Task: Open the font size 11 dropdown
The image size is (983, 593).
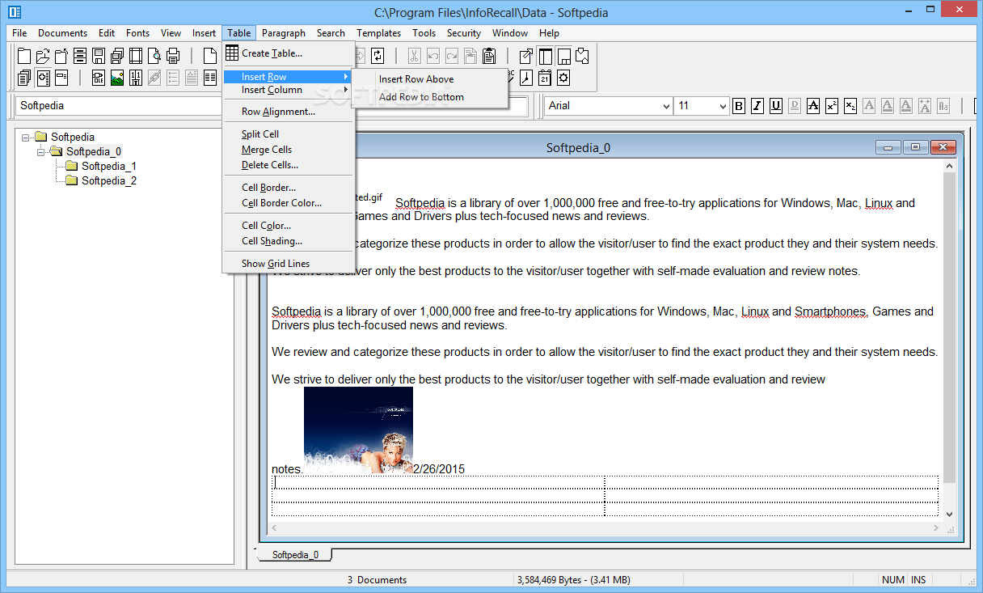Action: pyautogui.click(x=724, y=106)
